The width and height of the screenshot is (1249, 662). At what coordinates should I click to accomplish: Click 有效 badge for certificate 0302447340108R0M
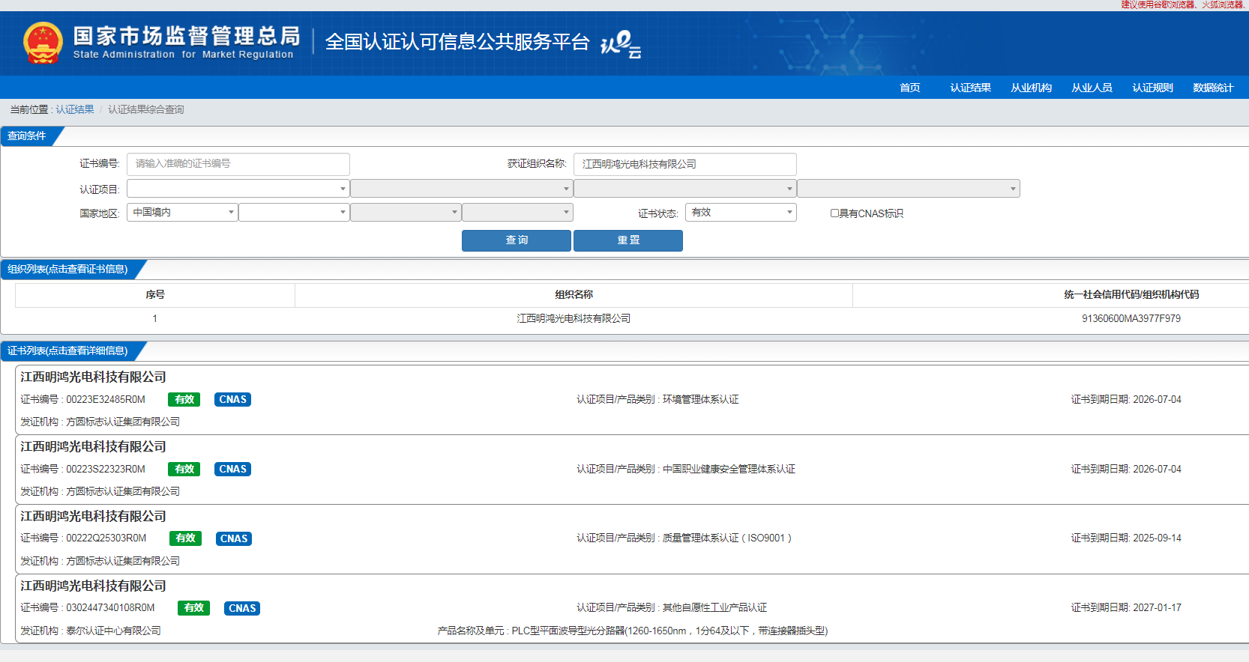point(193,608)
